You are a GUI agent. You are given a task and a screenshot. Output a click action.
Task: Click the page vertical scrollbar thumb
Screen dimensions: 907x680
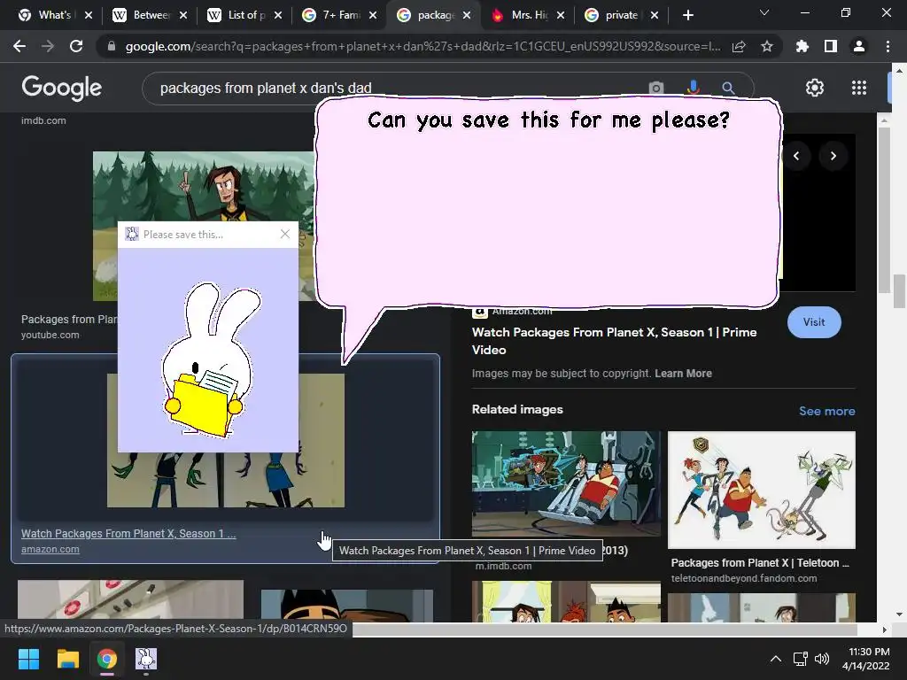pos(899,291)
